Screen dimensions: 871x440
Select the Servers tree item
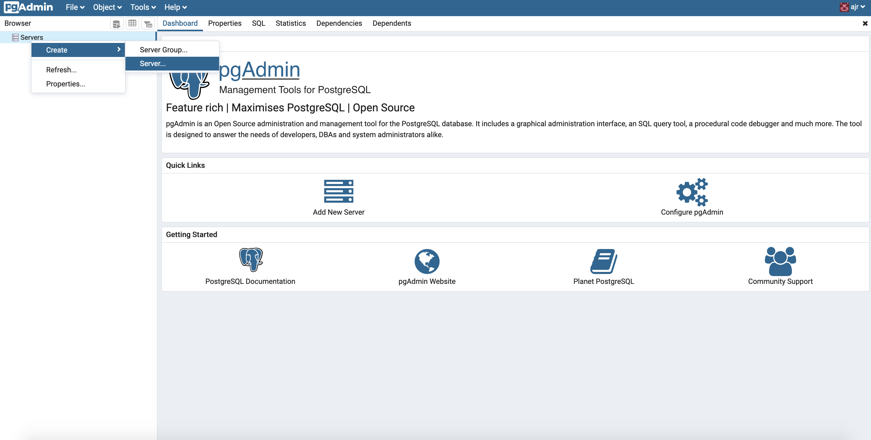click(x=32, y=37)
